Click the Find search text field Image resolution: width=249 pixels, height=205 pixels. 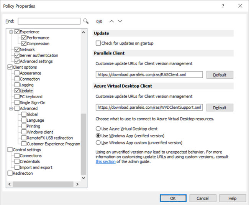coord(49,21)
